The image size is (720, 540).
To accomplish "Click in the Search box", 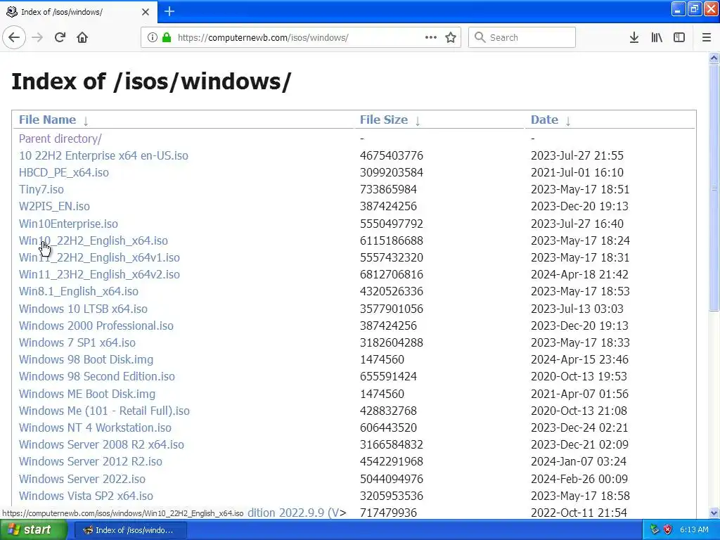I will (x=522, y=37).
